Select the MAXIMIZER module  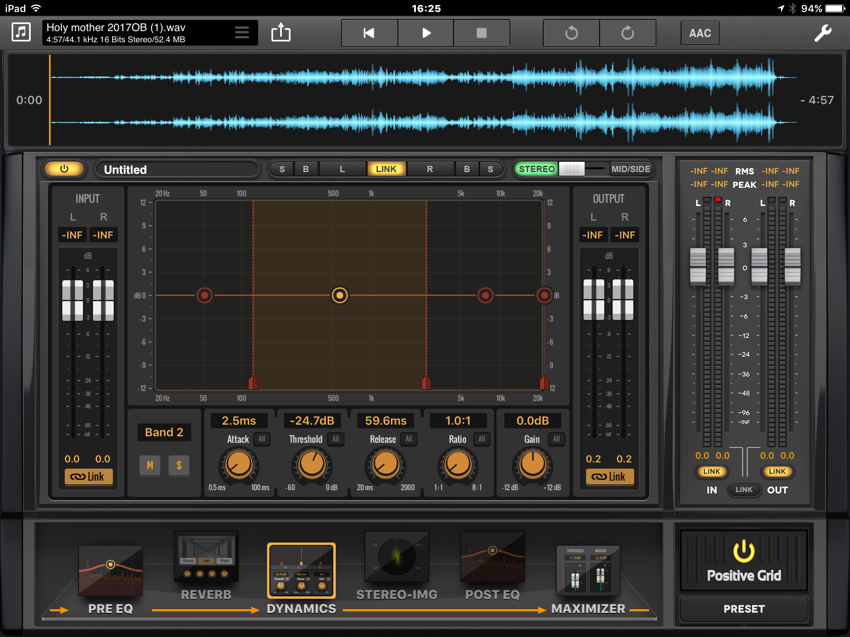click(588, 571)
